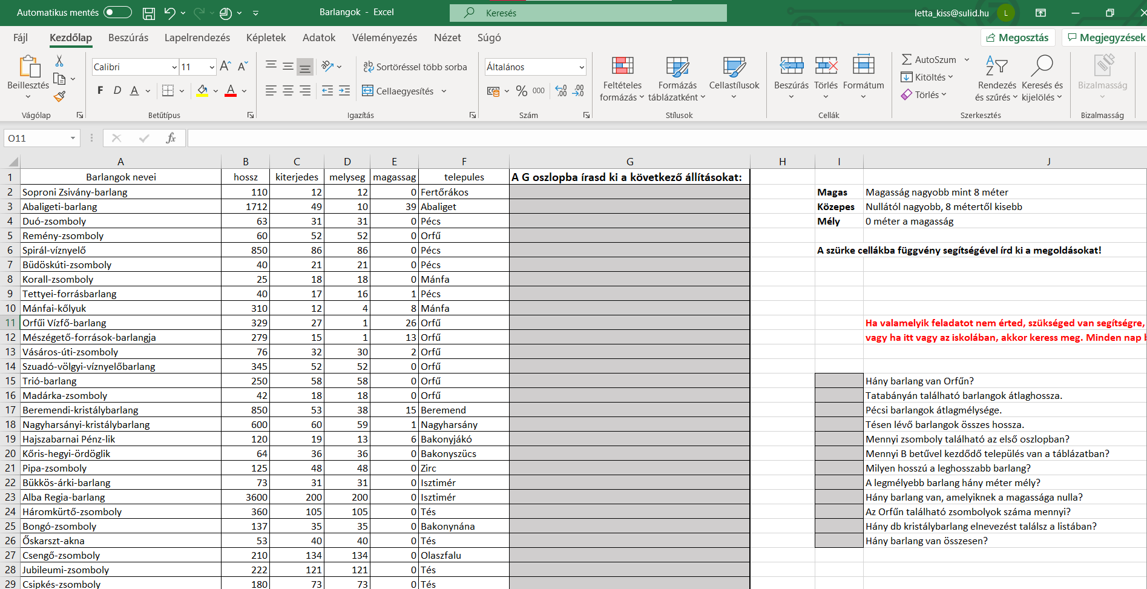This screenshot has width=1147, height=589.
Task: Toggle the Automatikus mentés switch
Action: [x=117, y=13]
